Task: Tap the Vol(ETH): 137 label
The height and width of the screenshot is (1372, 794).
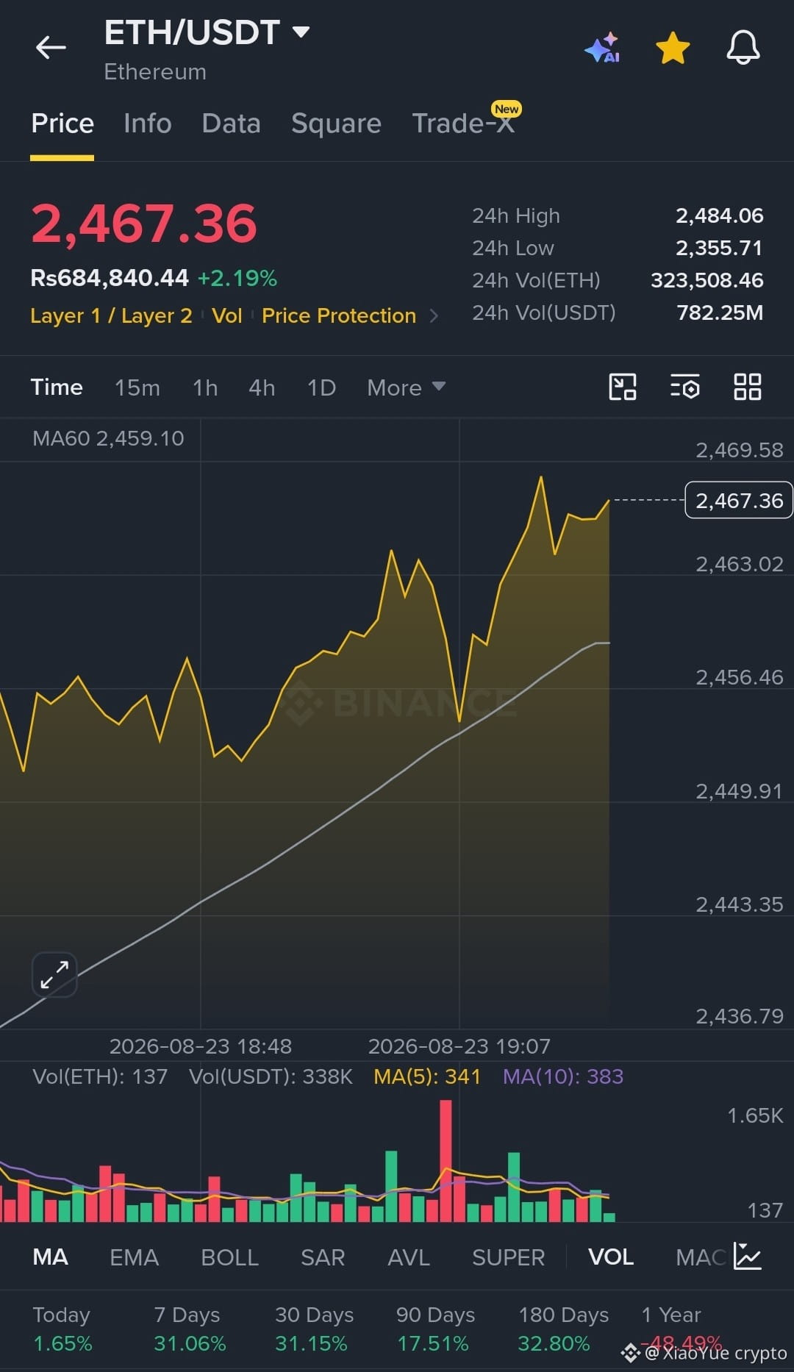Action: coord(100,1076)
